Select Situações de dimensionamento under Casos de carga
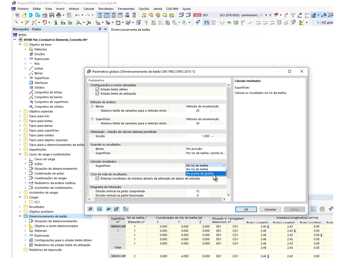345x258 pixels. 56,169
